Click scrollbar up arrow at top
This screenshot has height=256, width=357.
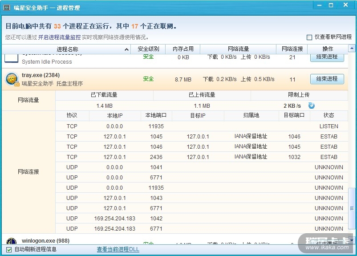[x=352, y=48]
